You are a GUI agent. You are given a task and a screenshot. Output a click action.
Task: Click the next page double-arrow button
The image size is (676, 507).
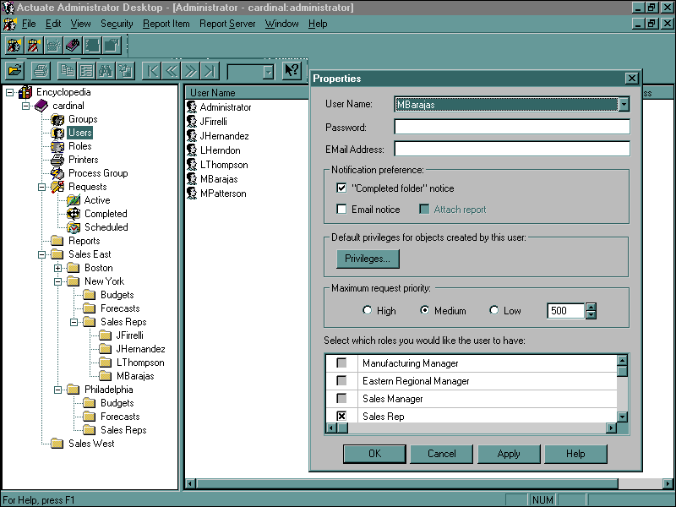point(190,70)
